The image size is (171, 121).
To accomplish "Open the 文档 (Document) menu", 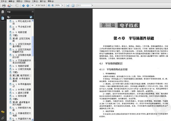I will tap(27, 1).
